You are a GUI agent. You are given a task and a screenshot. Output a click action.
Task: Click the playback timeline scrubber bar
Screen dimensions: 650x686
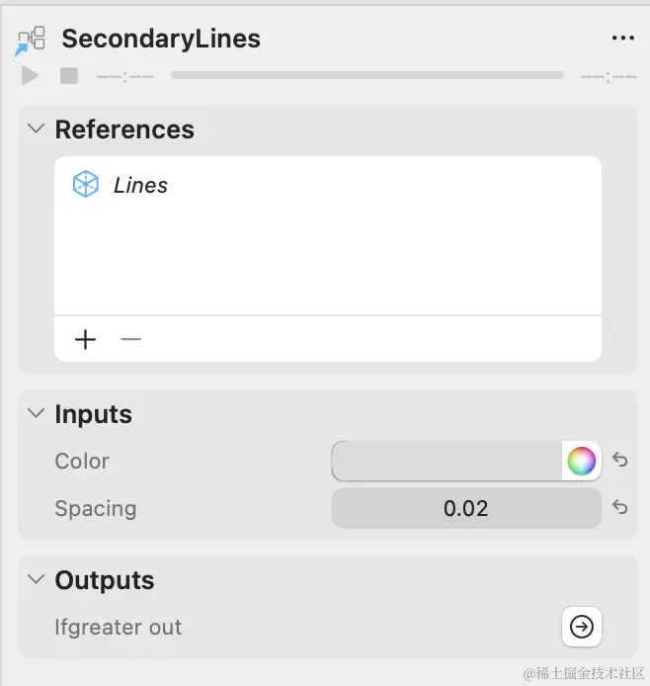click(366, 75)
